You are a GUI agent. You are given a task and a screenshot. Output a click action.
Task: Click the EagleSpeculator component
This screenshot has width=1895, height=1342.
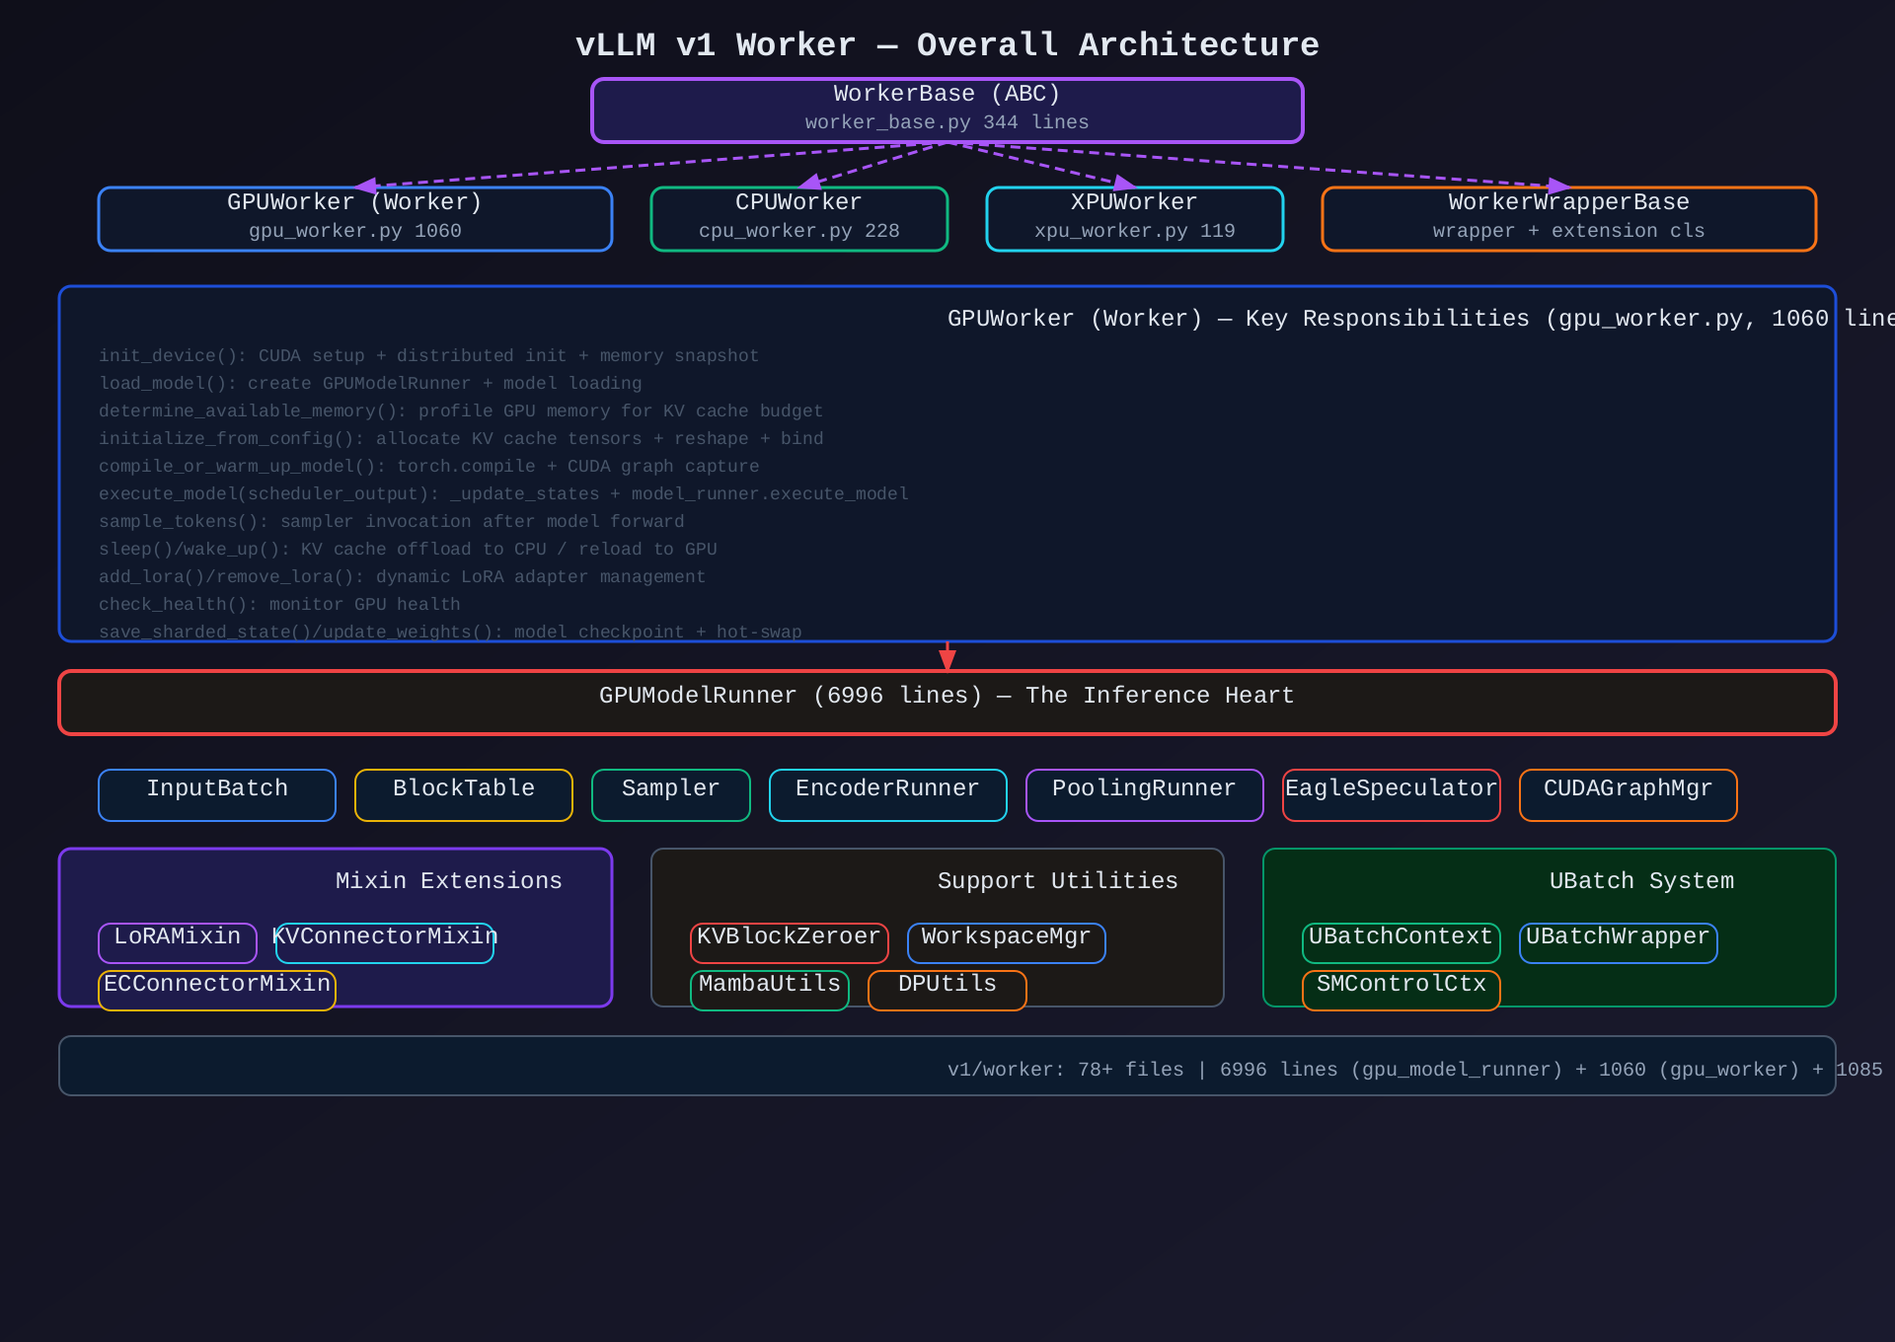tap(1391, 794)
